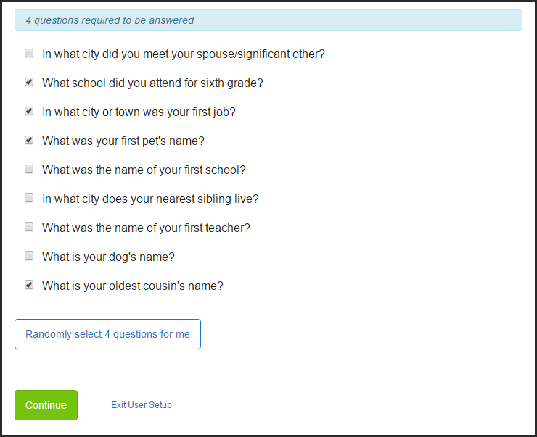Click the 'In what city does your nearest sibling live?' text
The width and height of the screenshot is (537, 437).
[x=150, y=199]
